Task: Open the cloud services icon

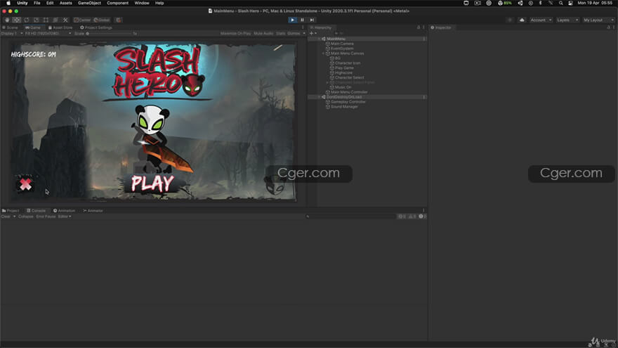Action: (x=522, y=20)
